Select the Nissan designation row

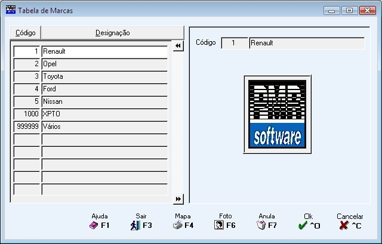click(105, 101)
